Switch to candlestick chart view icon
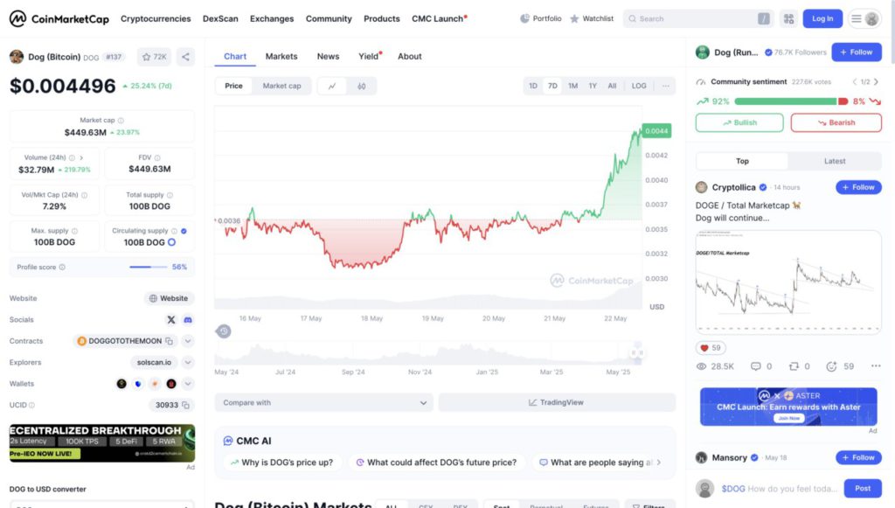Viewport: 895px width, 508px height. point(361,86)
